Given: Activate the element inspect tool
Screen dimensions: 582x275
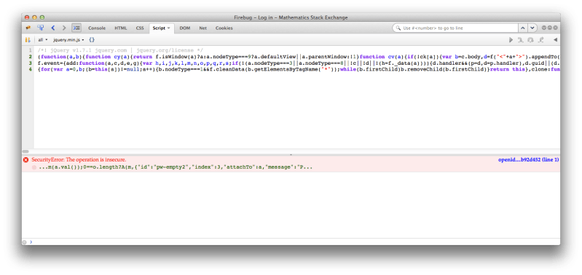Looking at the screenshot, I should pos(41,28).
